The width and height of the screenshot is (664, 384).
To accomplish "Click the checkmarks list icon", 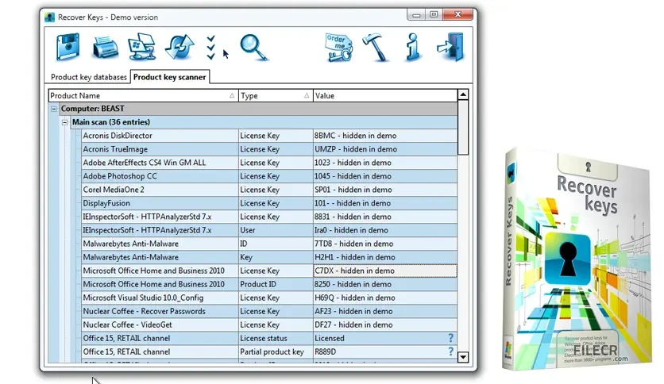I will (x=211, y=48).
